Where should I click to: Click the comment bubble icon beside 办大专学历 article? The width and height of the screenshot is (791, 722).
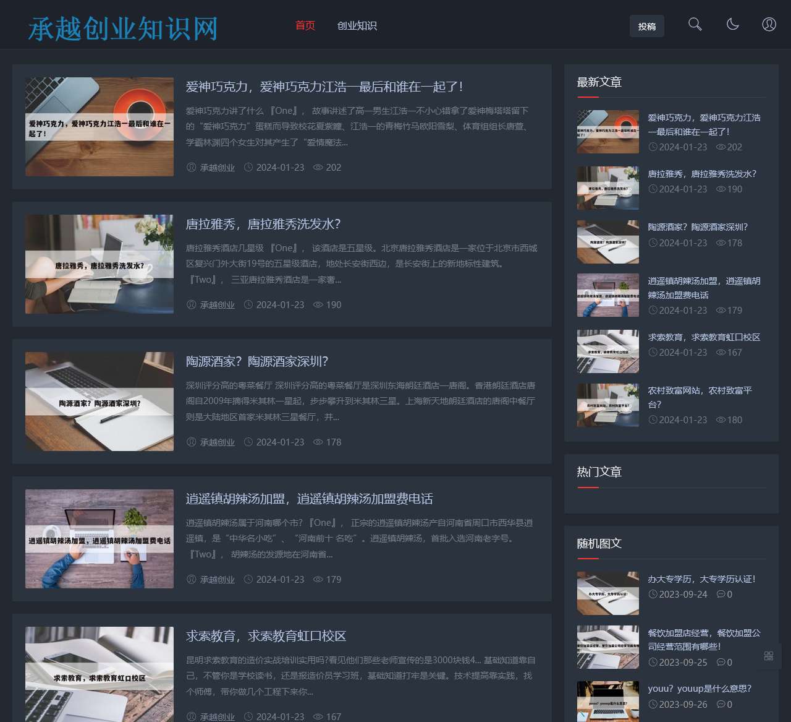[x=722, y=594]
